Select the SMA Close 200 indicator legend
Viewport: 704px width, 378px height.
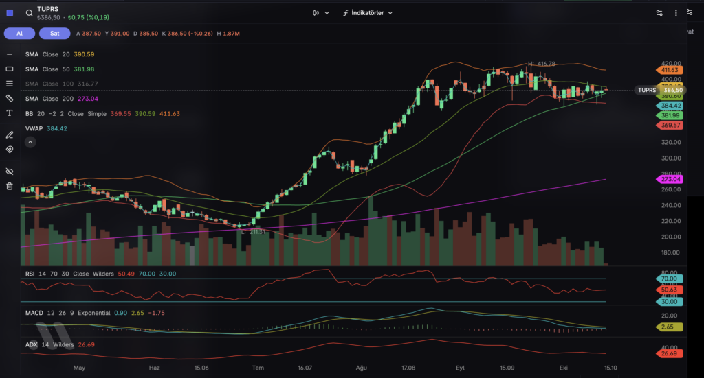[x=61, y=99]
